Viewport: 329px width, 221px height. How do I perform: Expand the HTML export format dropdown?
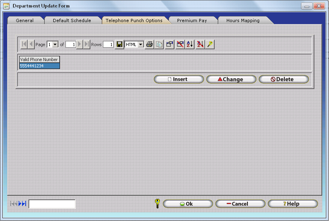141,45
